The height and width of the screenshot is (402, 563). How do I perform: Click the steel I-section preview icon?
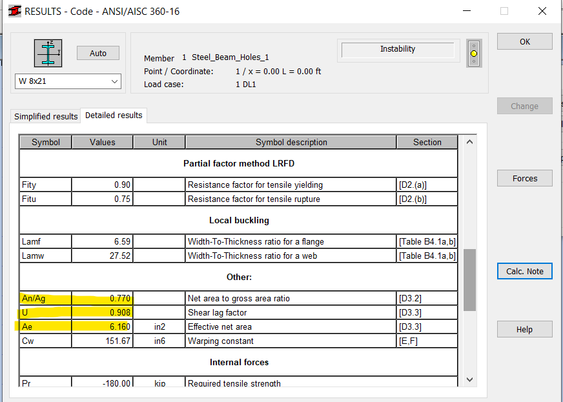pyautogui.click(x=48, y=53)
